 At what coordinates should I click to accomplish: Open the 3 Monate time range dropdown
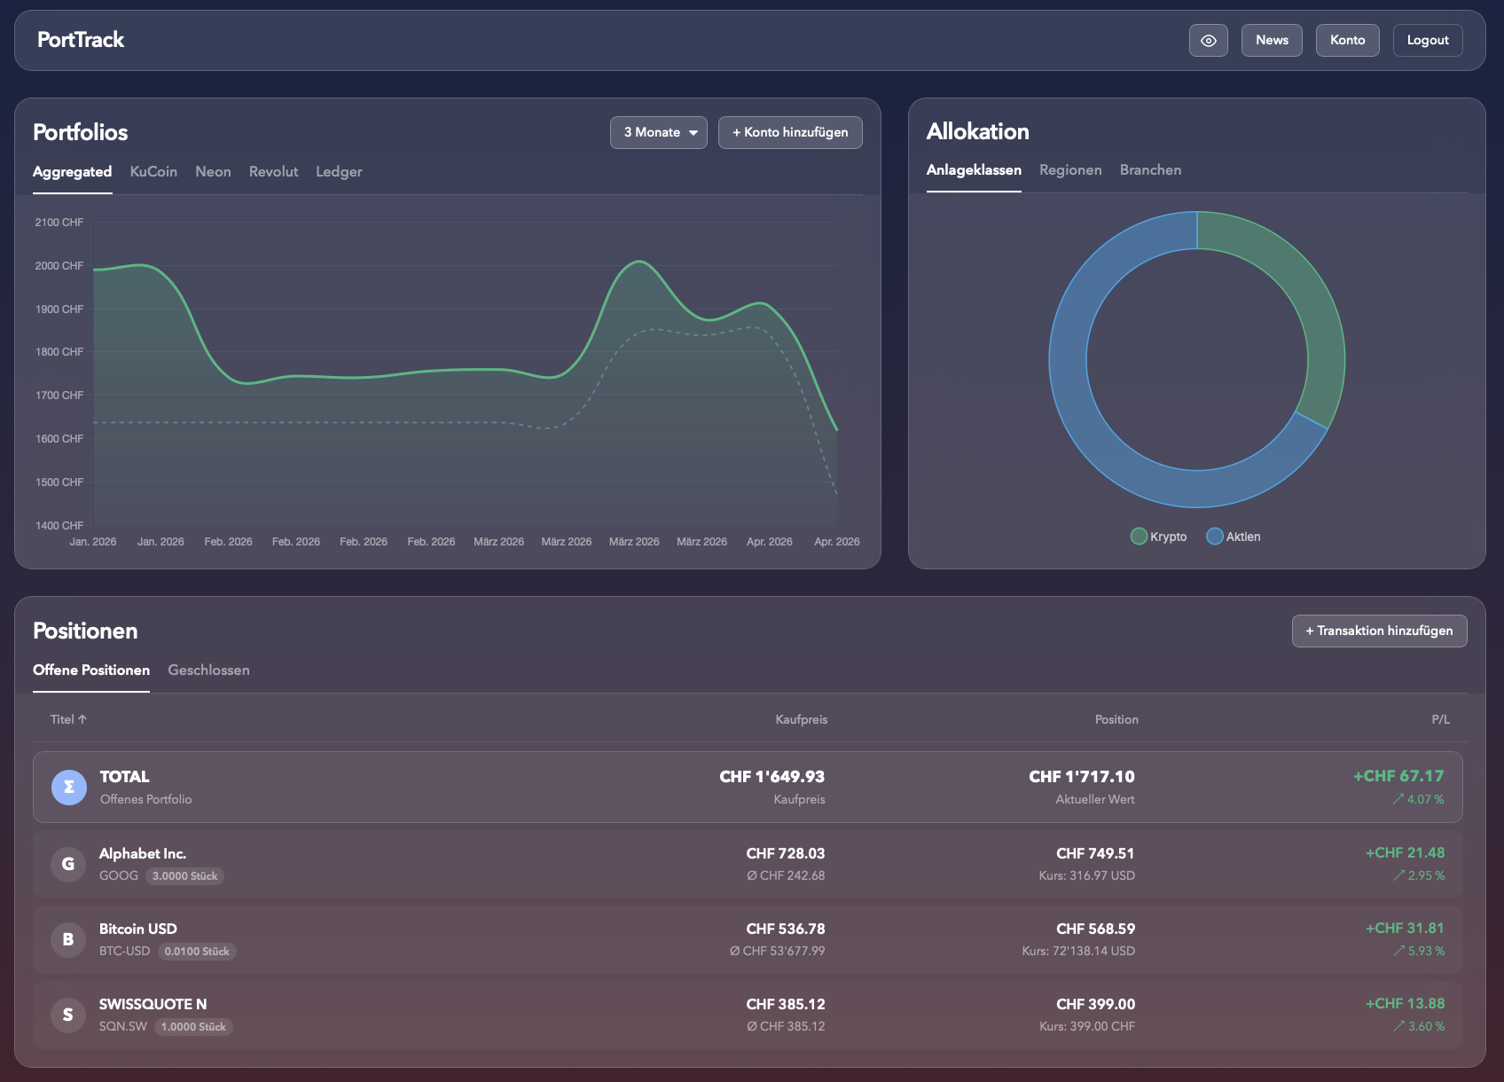coord(659,132)
